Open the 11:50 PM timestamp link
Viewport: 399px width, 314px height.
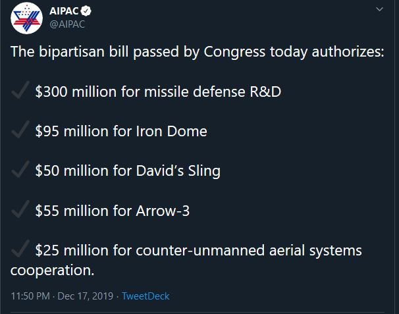tap(30, 296)
